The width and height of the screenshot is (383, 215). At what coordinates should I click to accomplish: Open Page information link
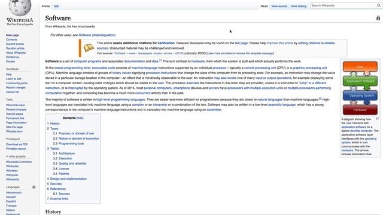pyautogui.click(x=16, y=122)
